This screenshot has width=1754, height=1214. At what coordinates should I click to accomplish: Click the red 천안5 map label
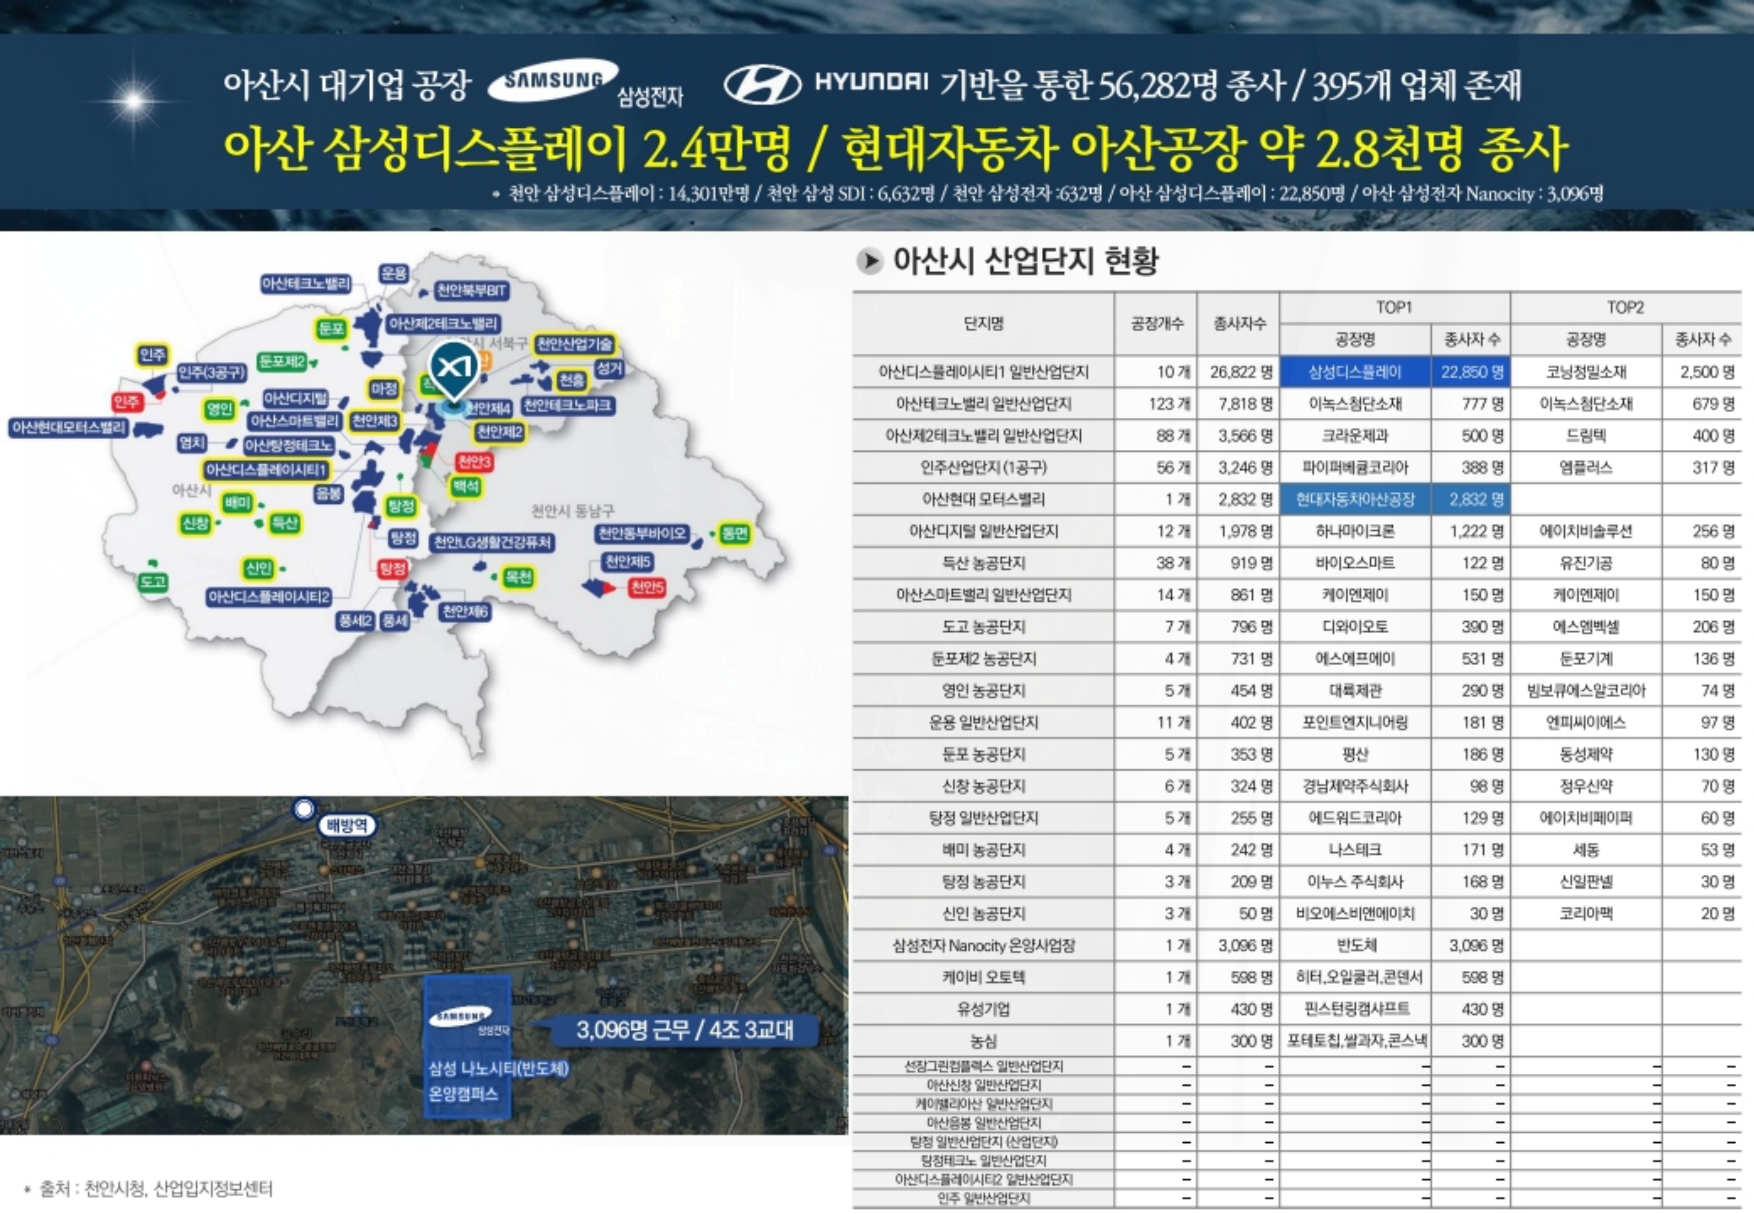coord(647,587)
